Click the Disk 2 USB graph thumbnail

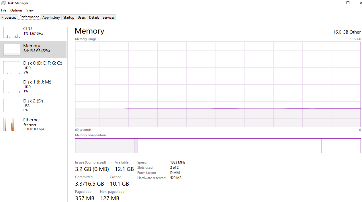coord(12,106)
